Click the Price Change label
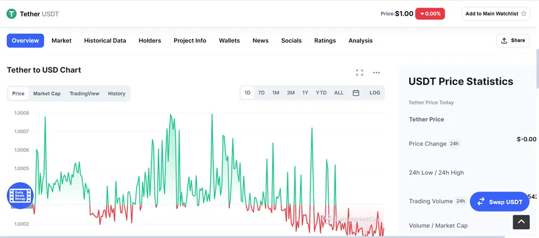This screenshot has width=539, height=238. coord(428,144)
